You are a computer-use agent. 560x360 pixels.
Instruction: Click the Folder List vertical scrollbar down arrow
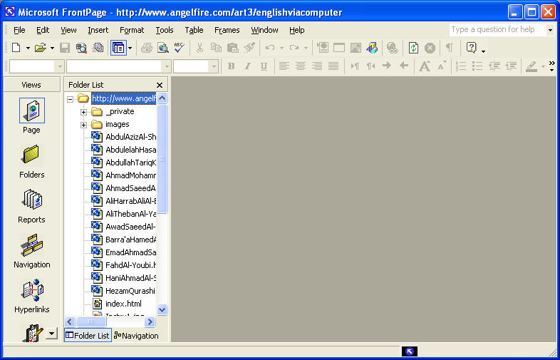click(x=162, y=310)
